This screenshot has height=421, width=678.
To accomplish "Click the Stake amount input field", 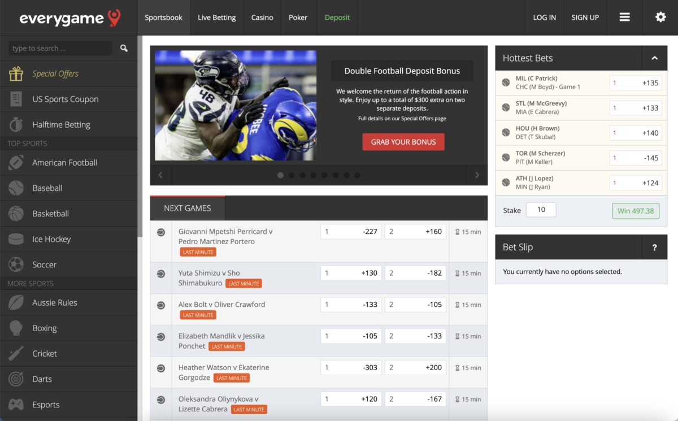I will (x=541, y=210).
